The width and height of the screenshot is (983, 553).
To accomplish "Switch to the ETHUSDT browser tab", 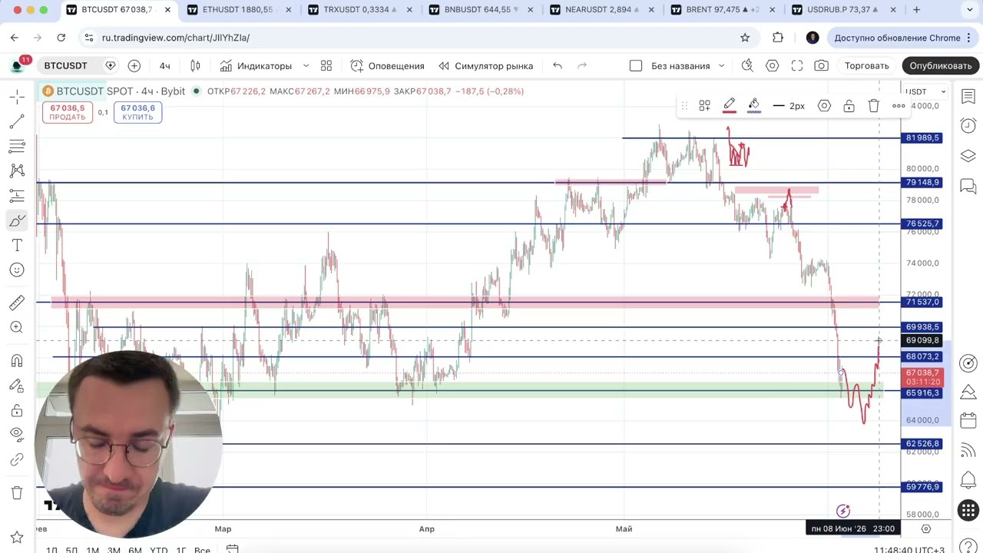I will (x=238, y=10).
